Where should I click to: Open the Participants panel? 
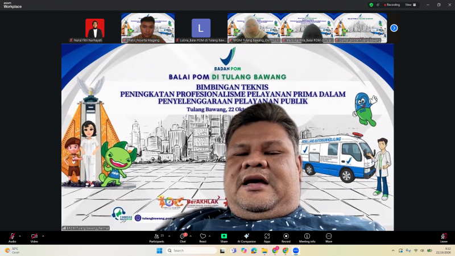(x=157, y=238)
